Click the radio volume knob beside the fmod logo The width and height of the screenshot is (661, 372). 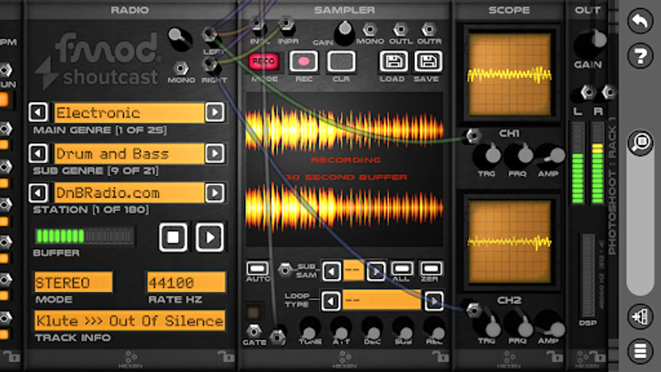pos(180,38)
